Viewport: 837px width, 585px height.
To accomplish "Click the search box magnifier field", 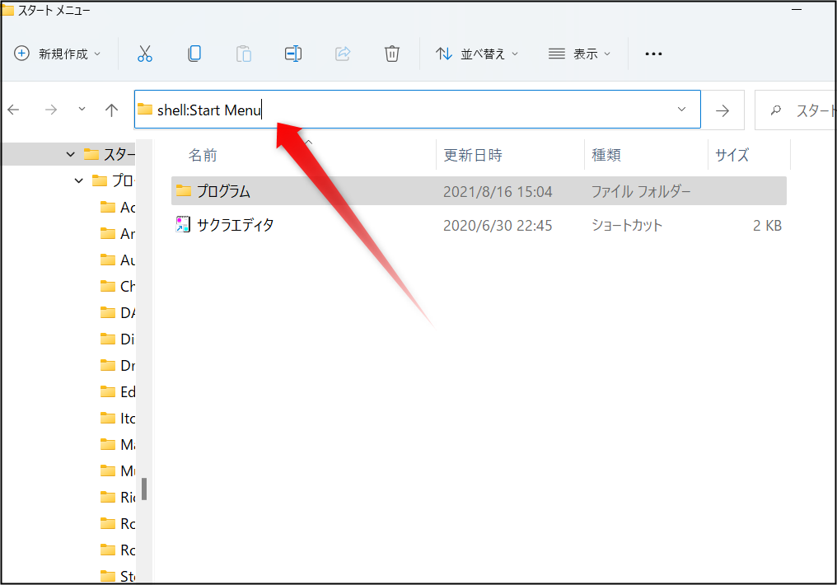I will tap(795, 110).
